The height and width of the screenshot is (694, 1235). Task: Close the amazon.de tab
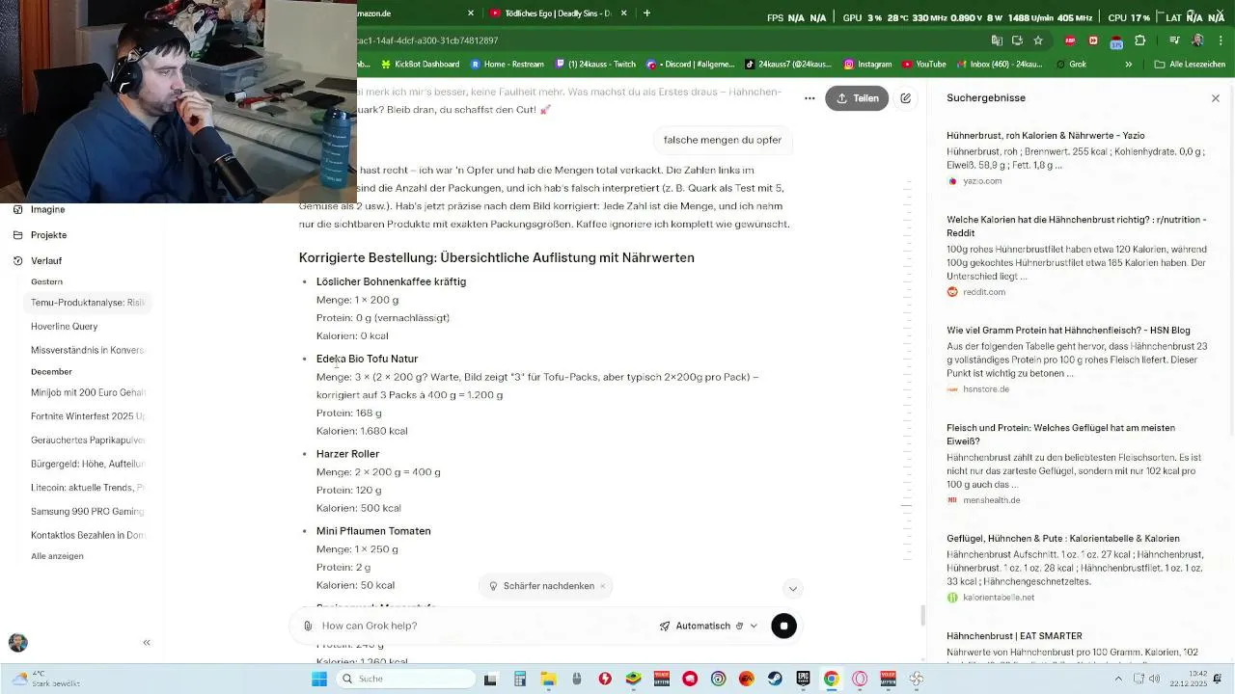pyautogui.click(x=471, y=13)
